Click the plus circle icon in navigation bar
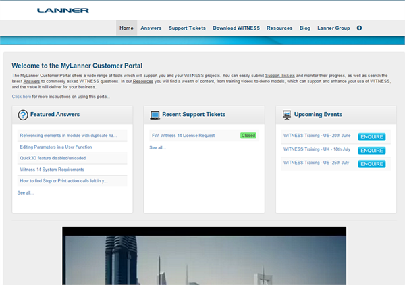The image size is (405, 285). (359, 28)
